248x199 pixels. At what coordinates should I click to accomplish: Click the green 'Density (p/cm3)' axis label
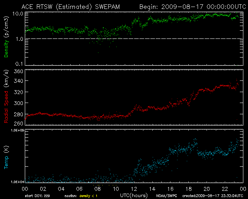(x=6, y=37)
